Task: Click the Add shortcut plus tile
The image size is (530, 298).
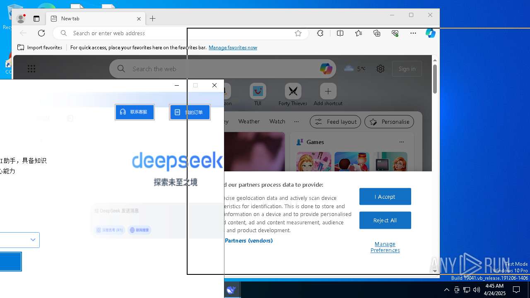Action: click(x=328, y=94)
